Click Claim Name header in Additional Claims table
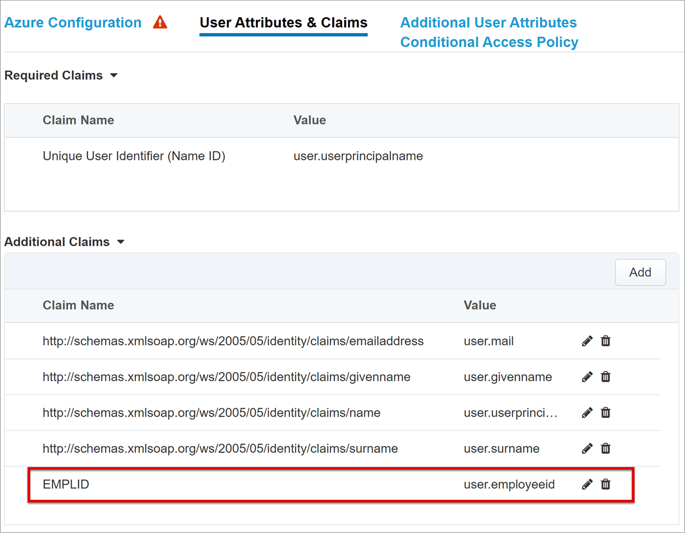The width and height of the screenshot is (685, 533). click(78, 305)
